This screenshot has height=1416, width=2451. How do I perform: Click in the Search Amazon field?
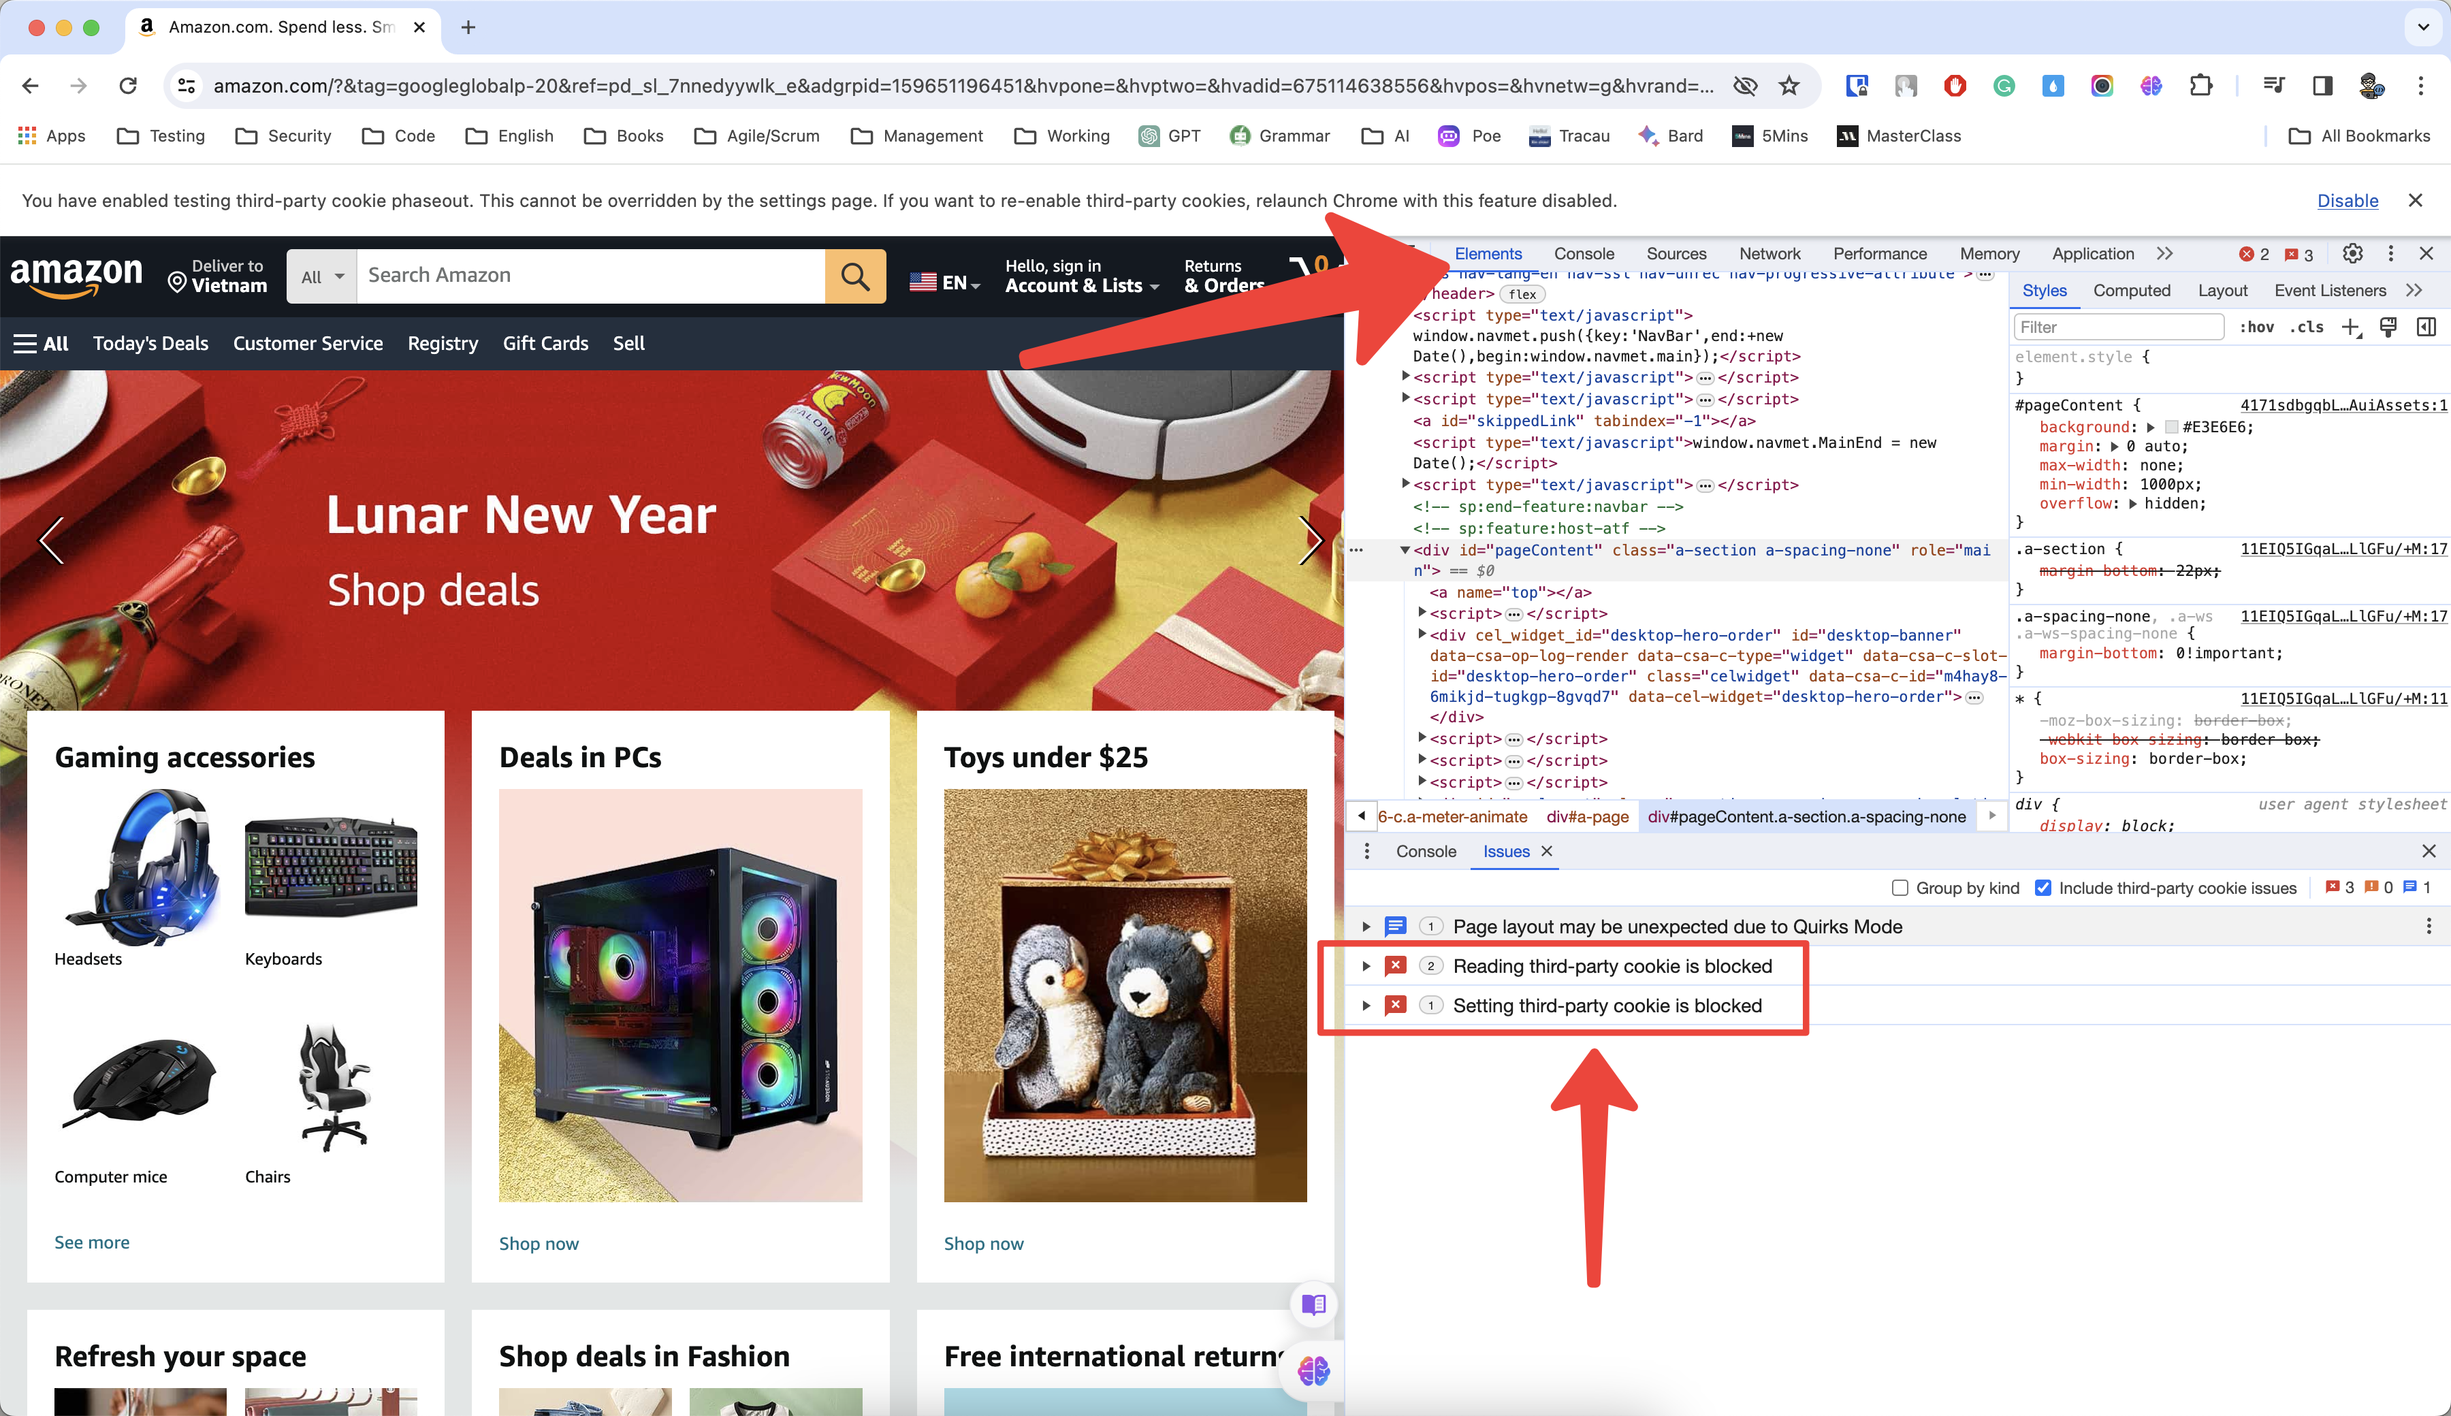tap(590, 276)
